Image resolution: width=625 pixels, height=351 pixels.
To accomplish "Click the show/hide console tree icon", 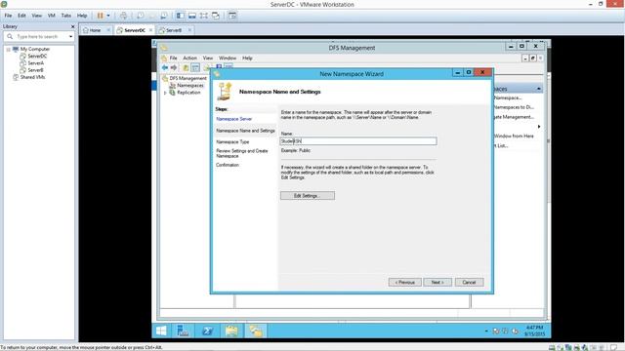I will click(195, 67).
